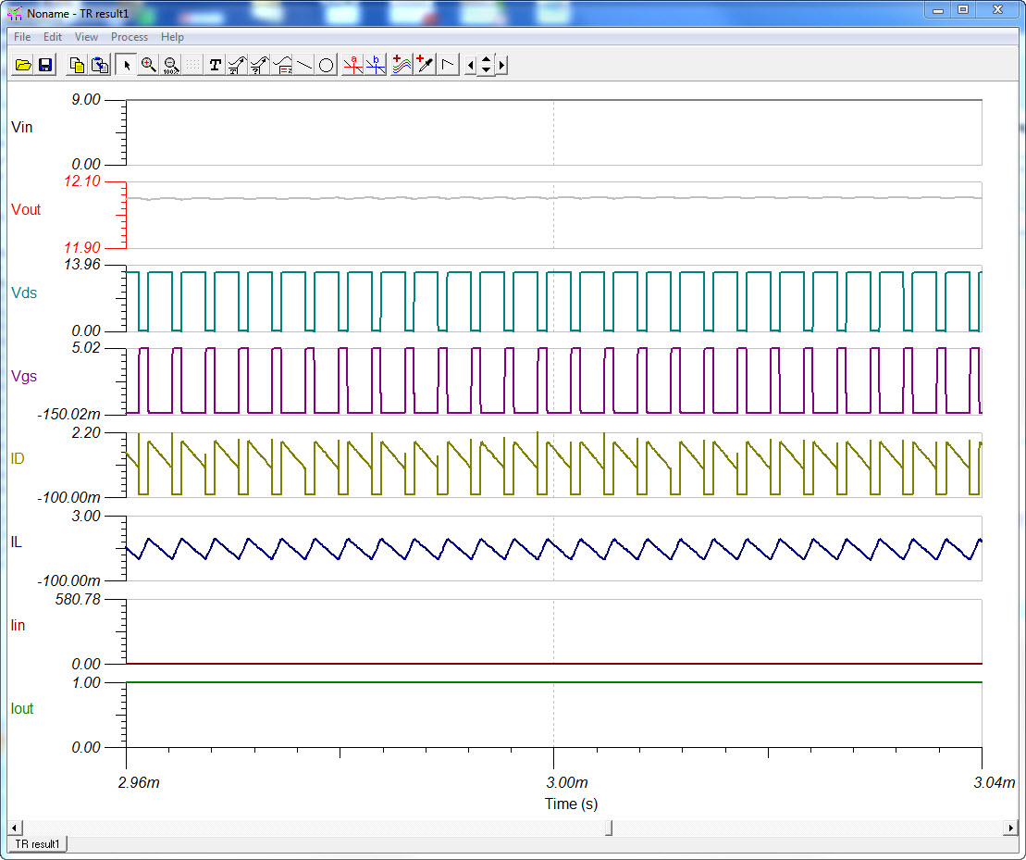Click the curve stepper up arrow
The height and width of the screenshot is (860, 1026).
(484, 59)
